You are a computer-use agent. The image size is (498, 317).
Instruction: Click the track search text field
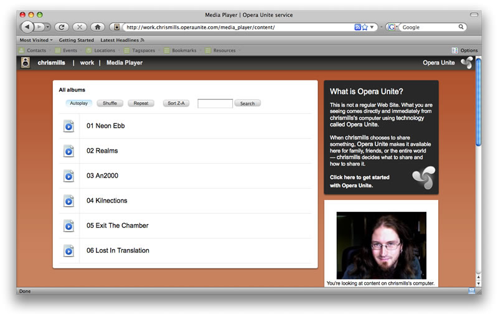pos(215,103)
